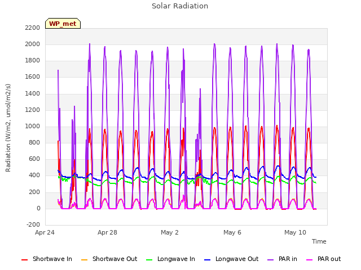Click the 400 y-axis tick label
This screenshot has height=270, width=361.
tap(34, 175)
